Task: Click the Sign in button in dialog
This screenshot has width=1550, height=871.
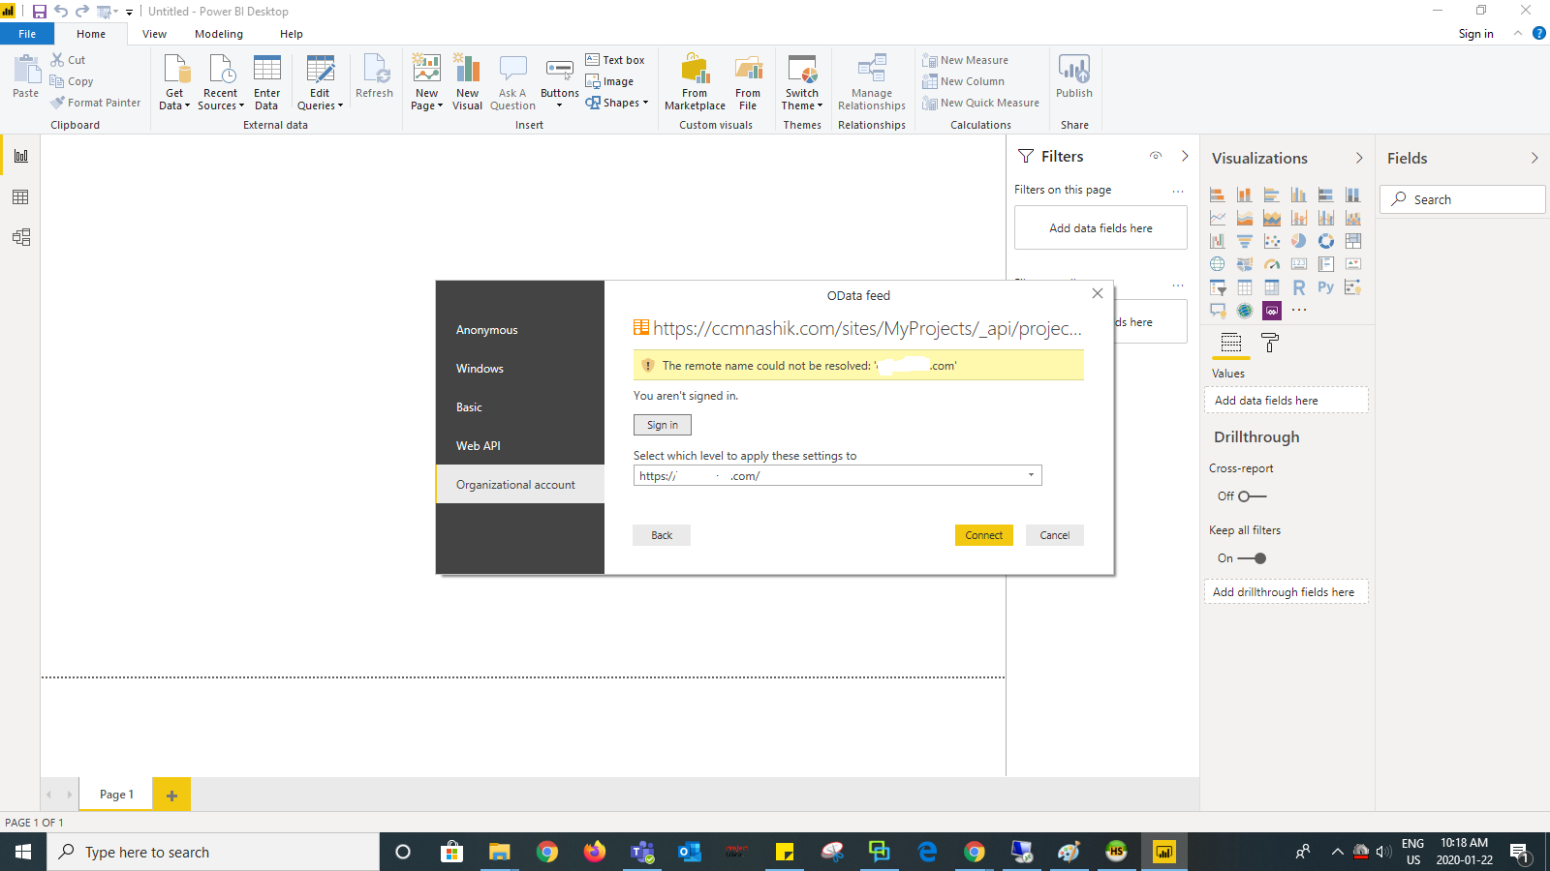Action: (663, 425)
